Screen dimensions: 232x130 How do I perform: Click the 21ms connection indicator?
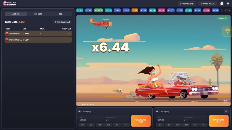point(222,18)
